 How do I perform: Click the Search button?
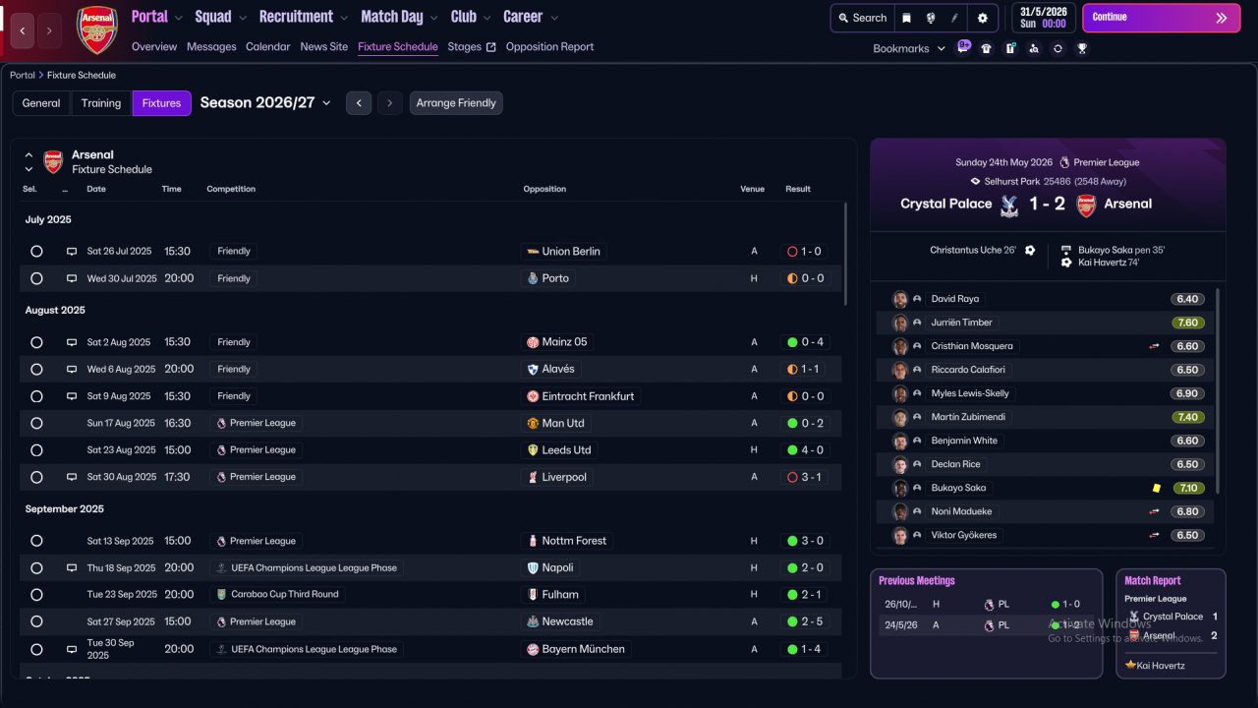[861, 18]
